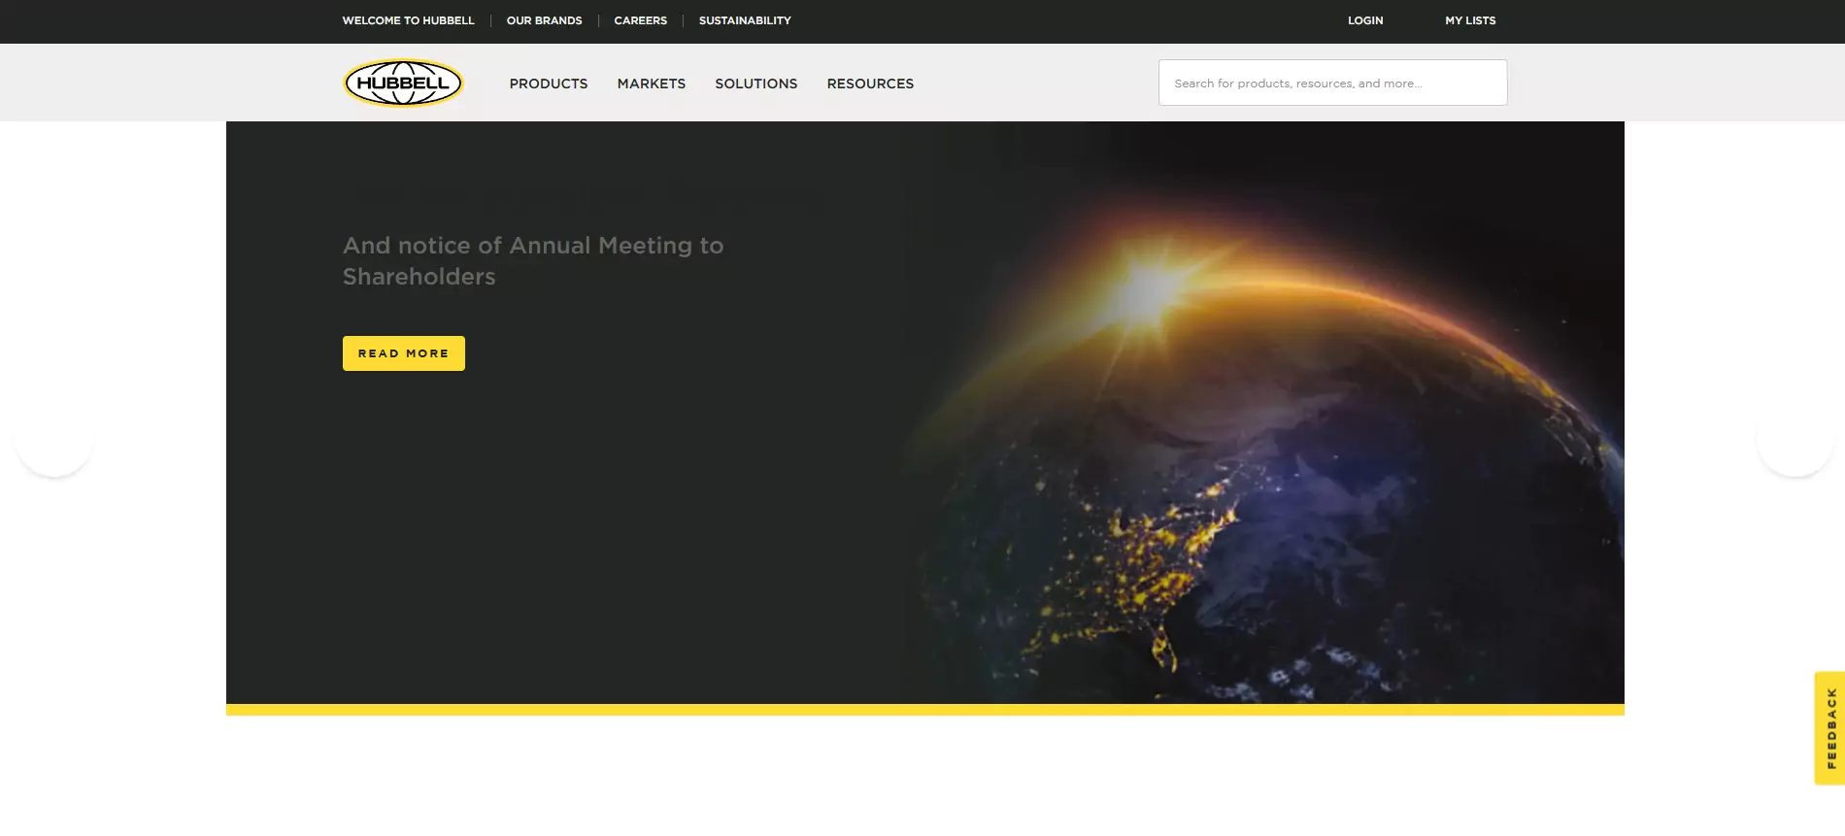This screenshot has height=836, width=1845.
Task: Open the Solutions menu
Action: point(756,84)
